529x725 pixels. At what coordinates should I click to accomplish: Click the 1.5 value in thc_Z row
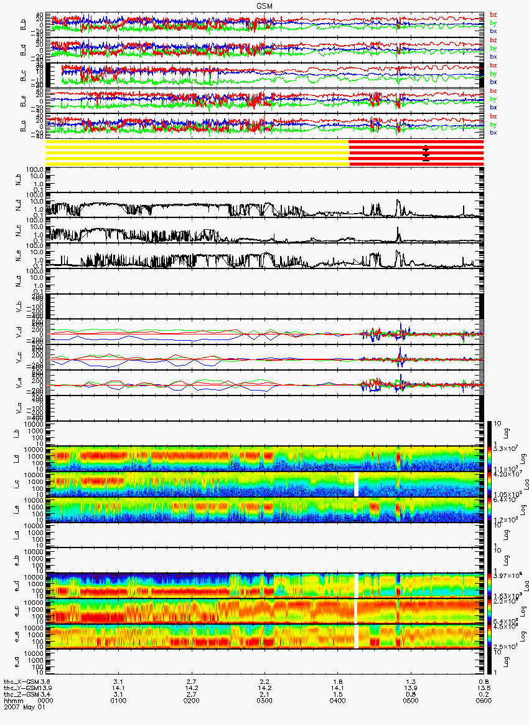pyautogui.click(x=338, y=694)
